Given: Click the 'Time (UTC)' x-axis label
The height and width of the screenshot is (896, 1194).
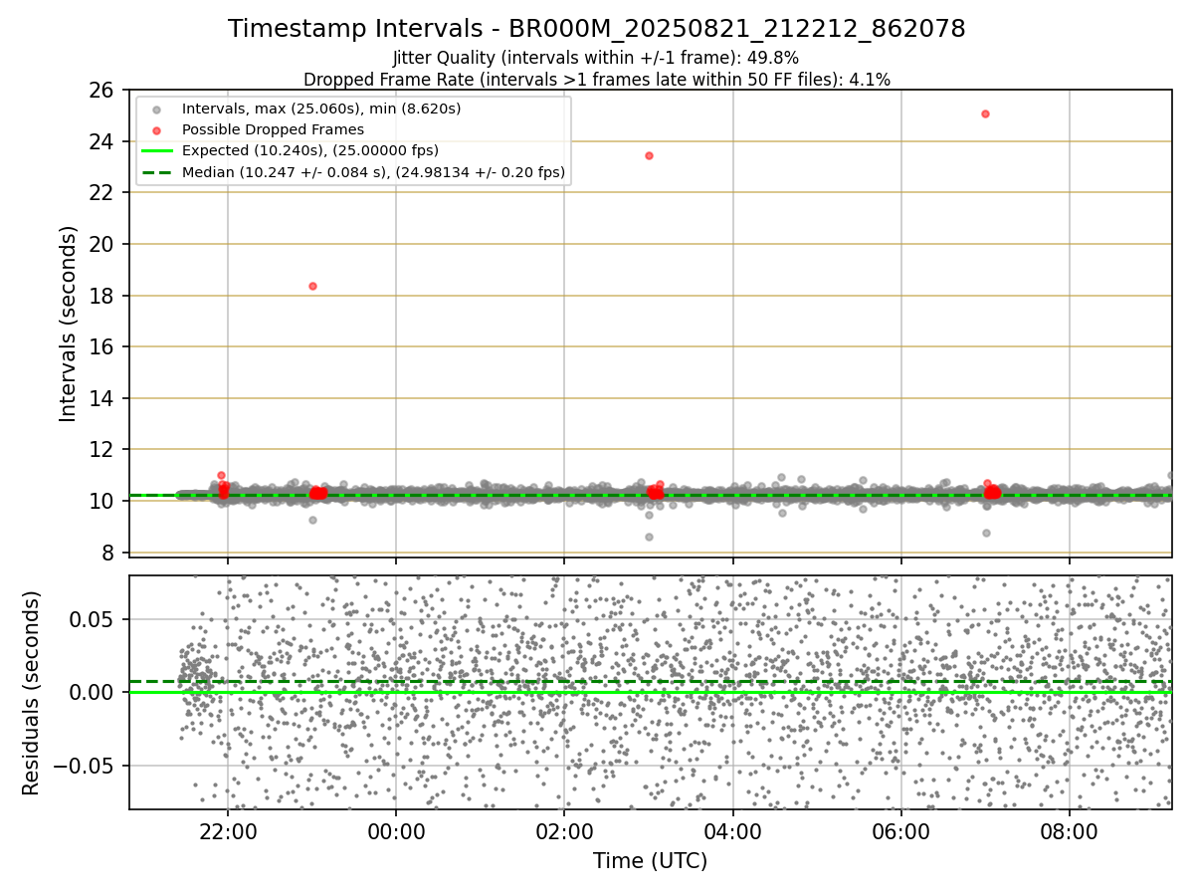Looking at the screenshot, I should point(651,861).
